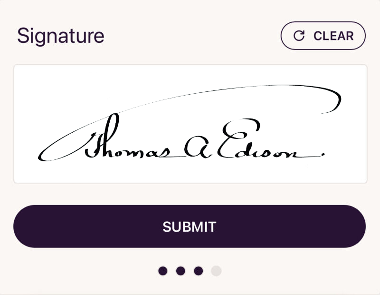Screen dimensions: 380x295
Task: Select the first dark step indicator dot
Action: point(163,271)
